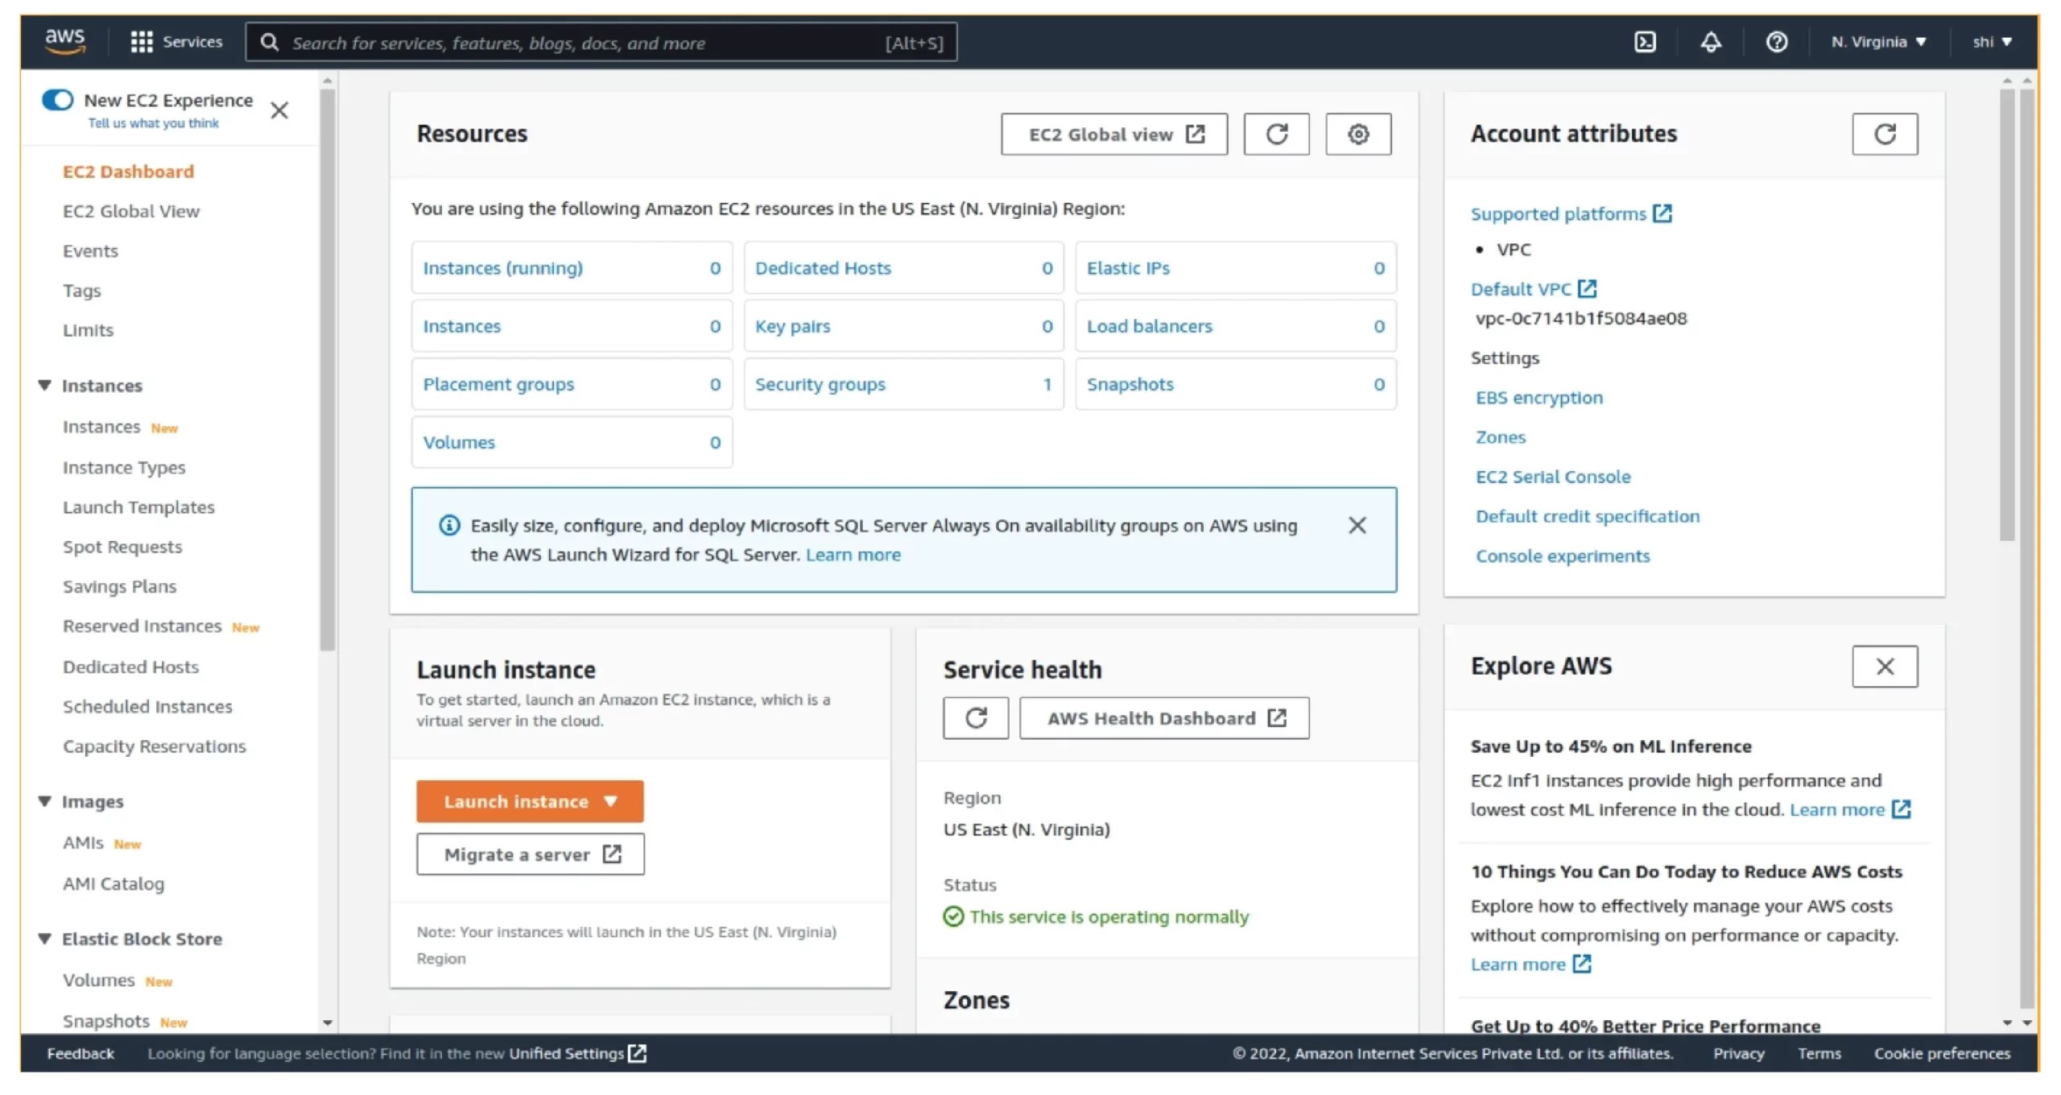The image size is (2061, 1095).
Task: Refresh the Service health status
Action: [x=976, y=717]
